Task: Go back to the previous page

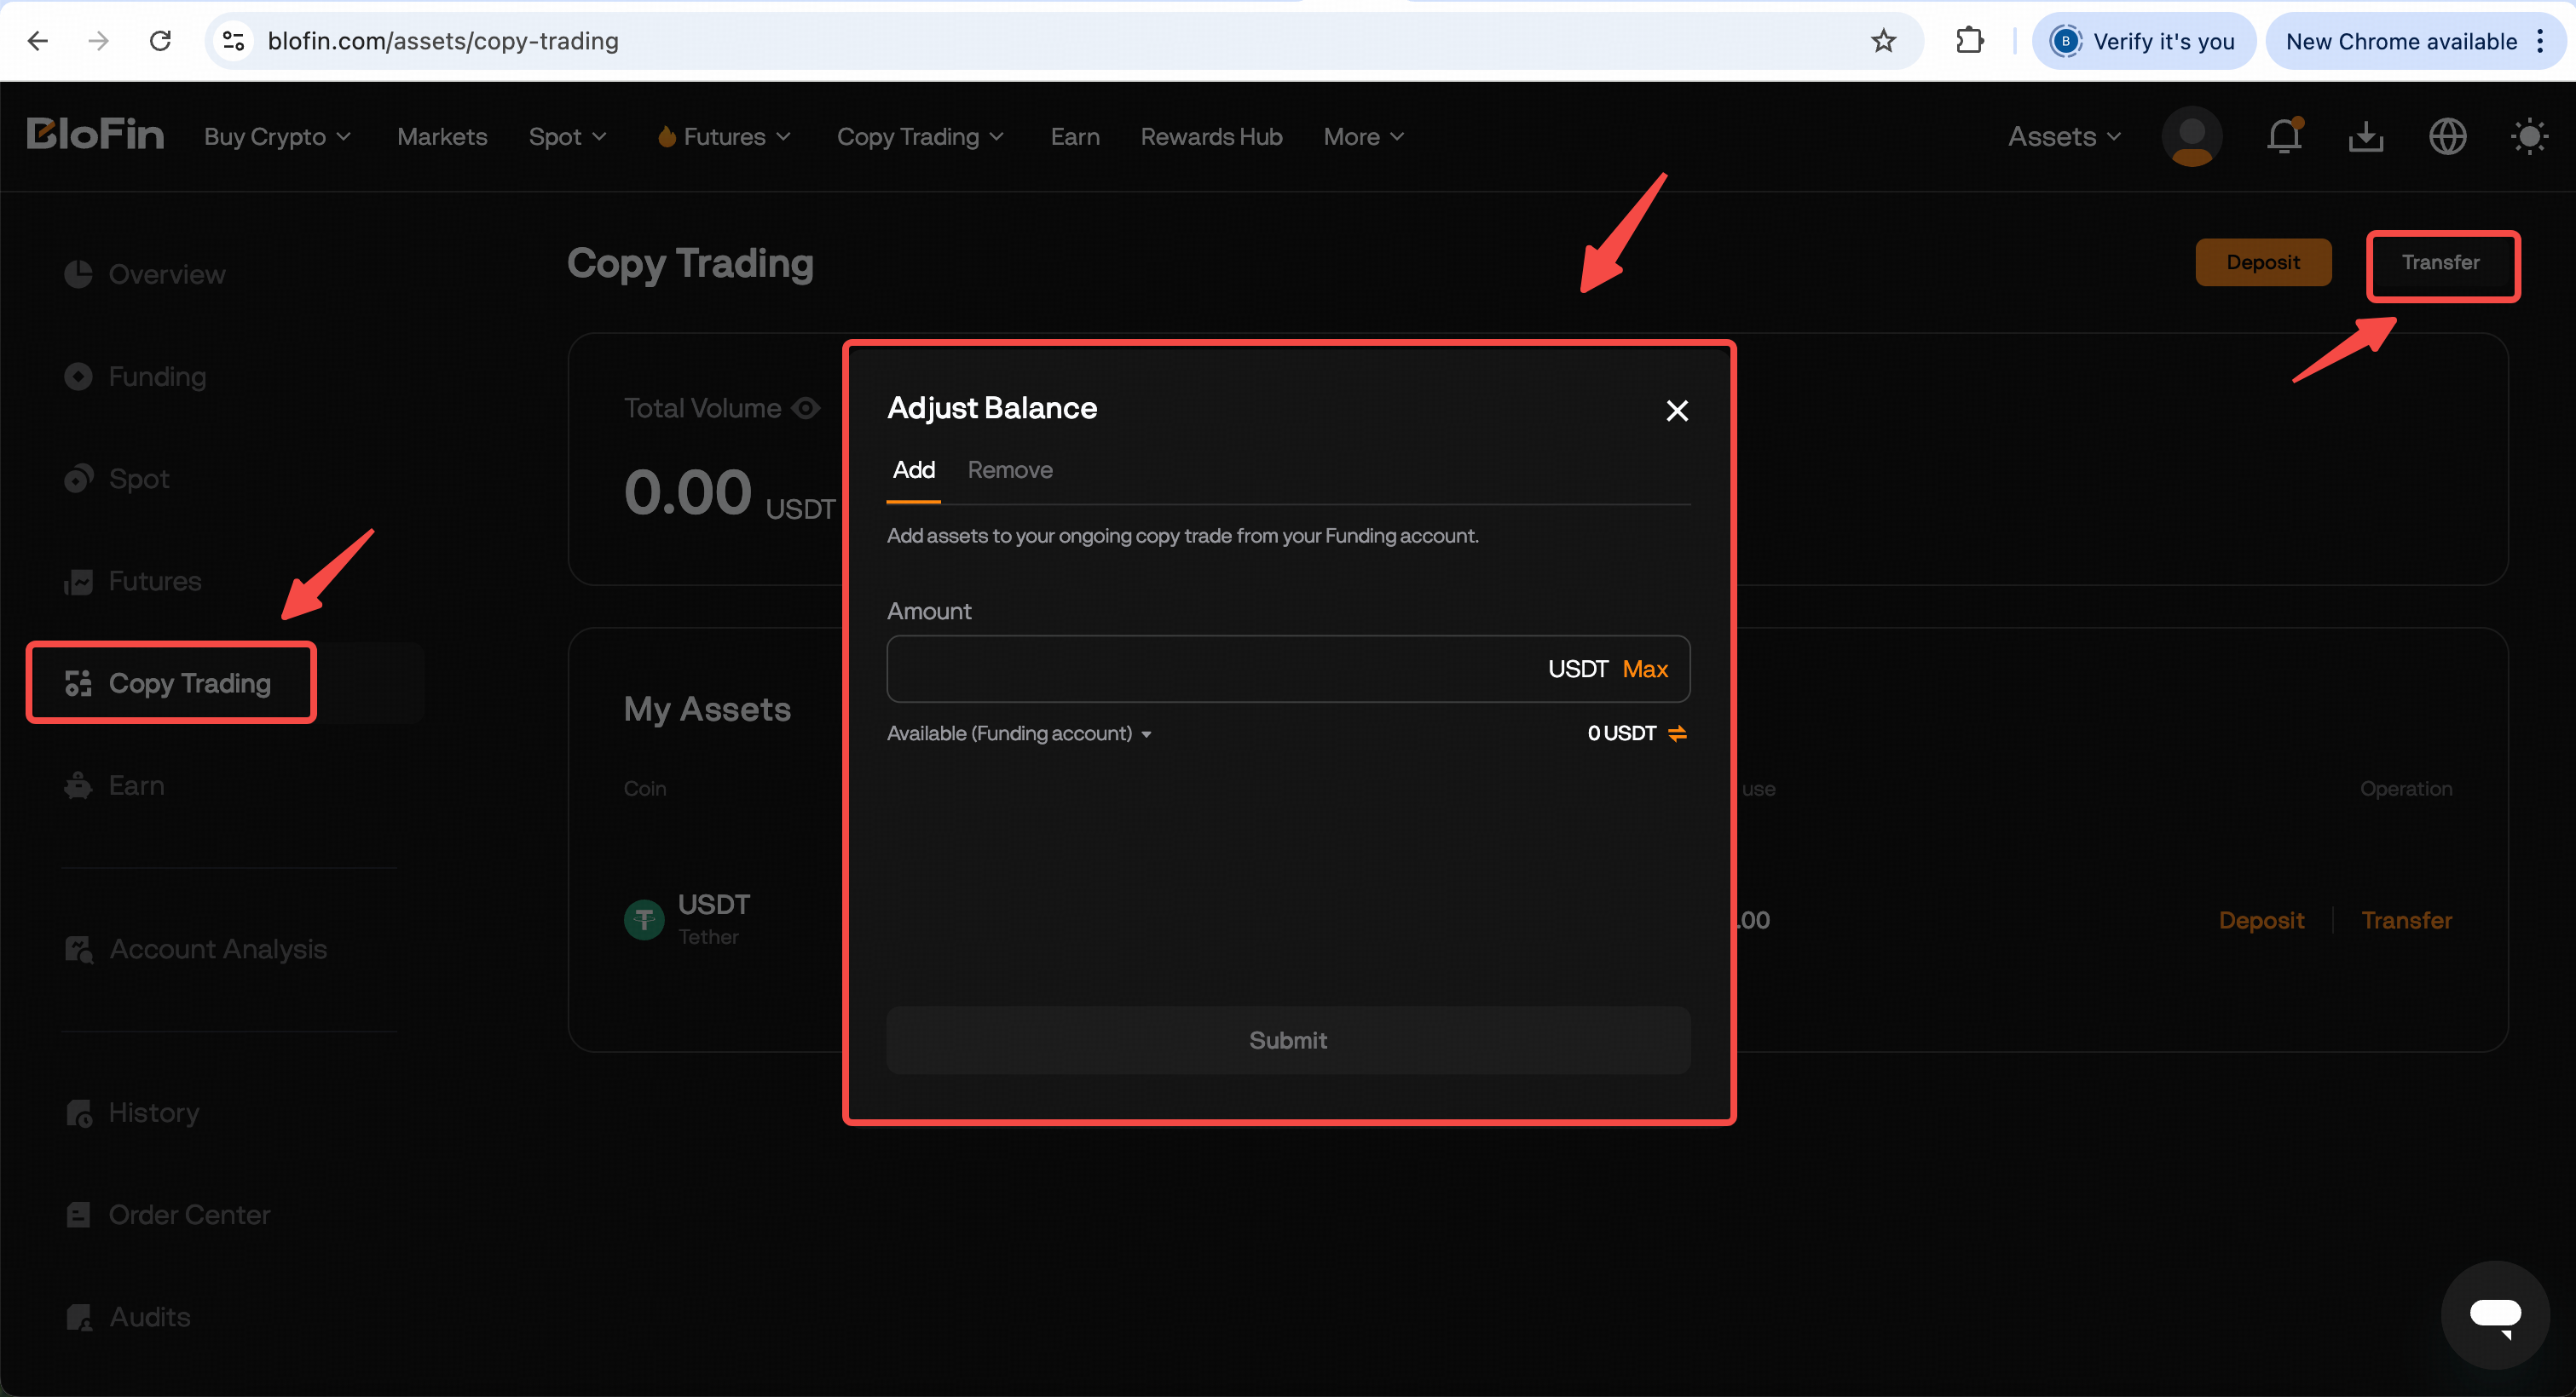Action: (x=38, y=41)
